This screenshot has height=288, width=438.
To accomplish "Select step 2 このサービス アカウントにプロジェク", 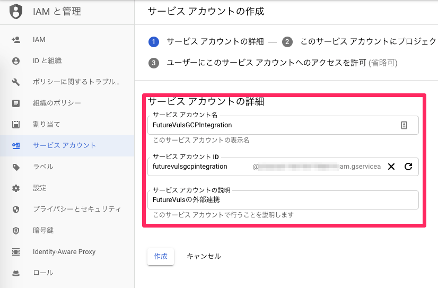I will 360,41.
